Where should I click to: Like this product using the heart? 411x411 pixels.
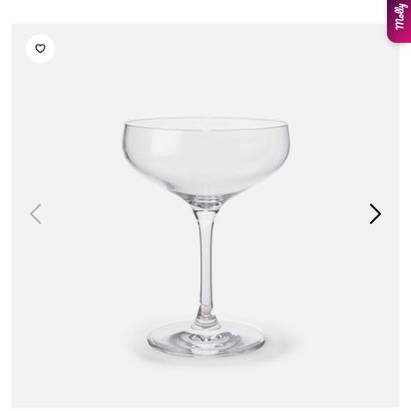tap(40, 49)
